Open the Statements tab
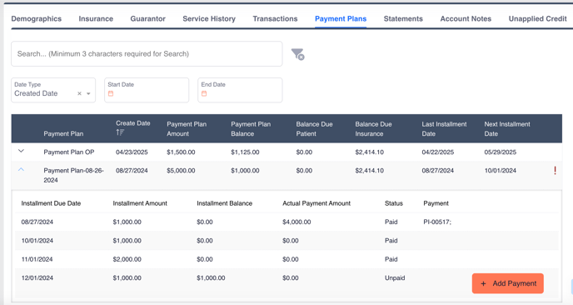 [x=403, y=18]
